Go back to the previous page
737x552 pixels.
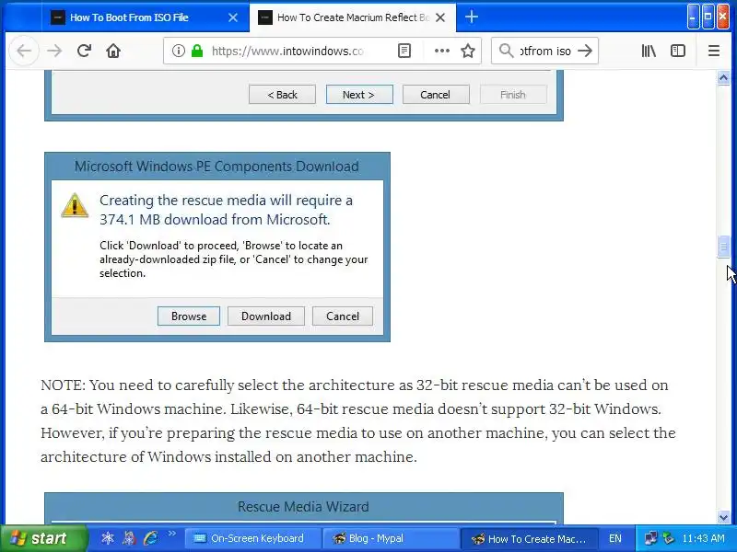click(x=24, y=51)
